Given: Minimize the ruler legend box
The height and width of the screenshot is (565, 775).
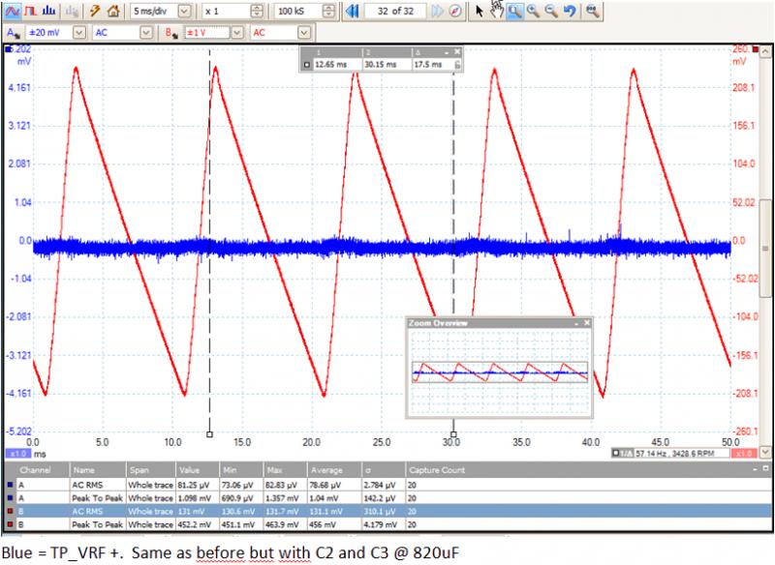Looking at the screenshot, I should click(x=447, y=52).
